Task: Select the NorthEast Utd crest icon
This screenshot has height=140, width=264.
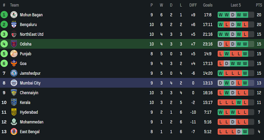Action: pos(14,34)
